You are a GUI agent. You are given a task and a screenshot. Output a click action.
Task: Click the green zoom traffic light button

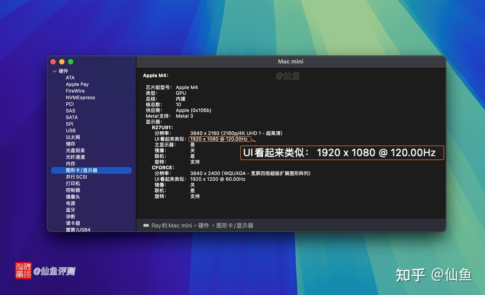(x=71, y=61)
